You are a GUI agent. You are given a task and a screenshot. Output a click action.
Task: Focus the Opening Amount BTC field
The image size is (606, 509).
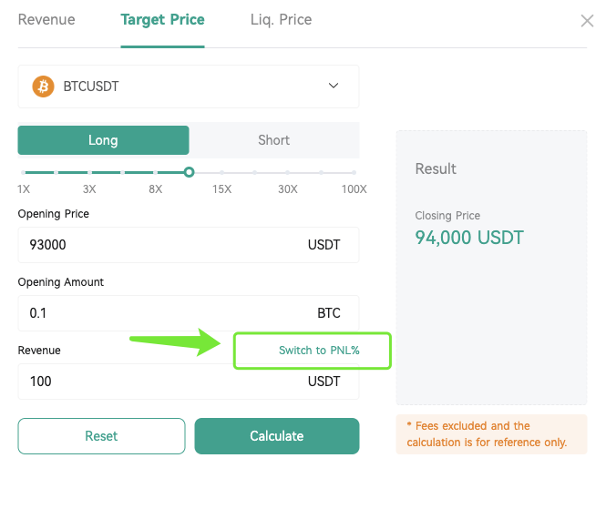point(189,313)
